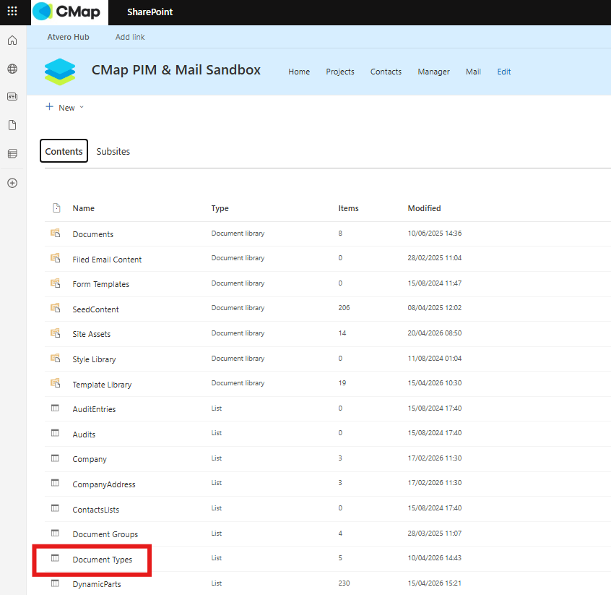Open the news icon in left rail
Viewport: 611px width, 595px height.
click(12, 96)
